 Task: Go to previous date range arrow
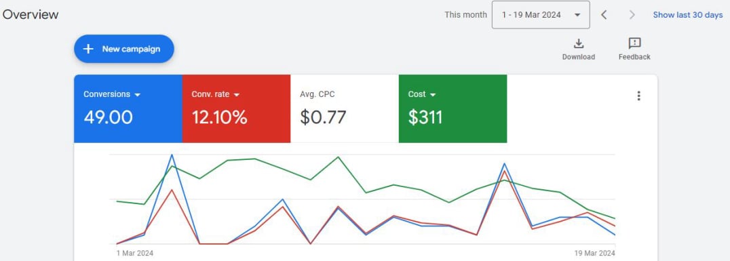(x=604, y=15)
